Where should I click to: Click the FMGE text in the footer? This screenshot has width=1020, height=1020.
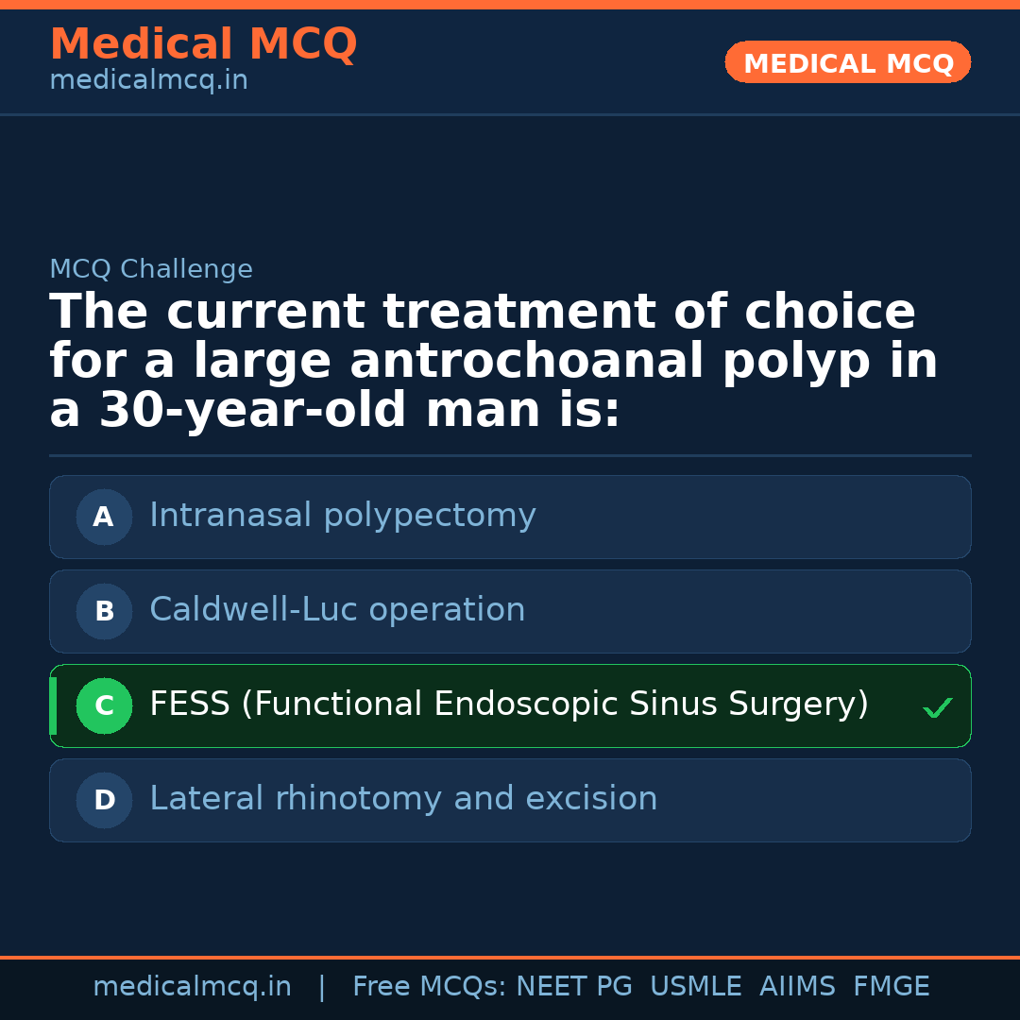point(891,987)
